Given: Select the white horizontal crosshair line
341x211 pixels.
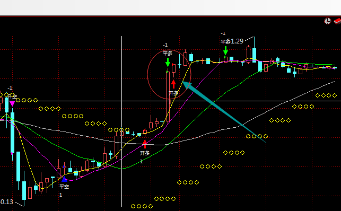Looking at the screenshot, I should pyautogui.click(x=171, y=101).
